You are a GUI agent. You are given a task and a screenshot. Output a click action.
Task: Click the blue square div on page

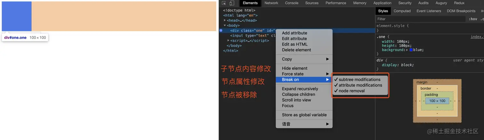(17, 16)
